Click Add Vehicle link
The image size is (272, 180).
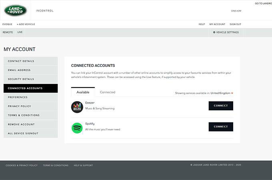26,24
